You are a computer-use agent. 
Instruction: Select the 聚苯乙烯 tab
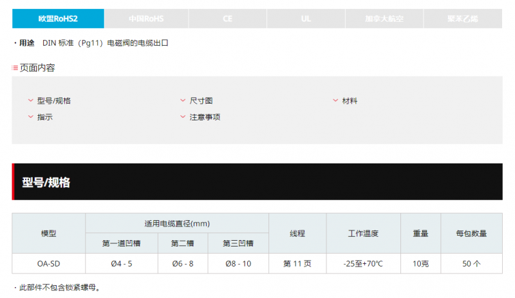[463, 19]
